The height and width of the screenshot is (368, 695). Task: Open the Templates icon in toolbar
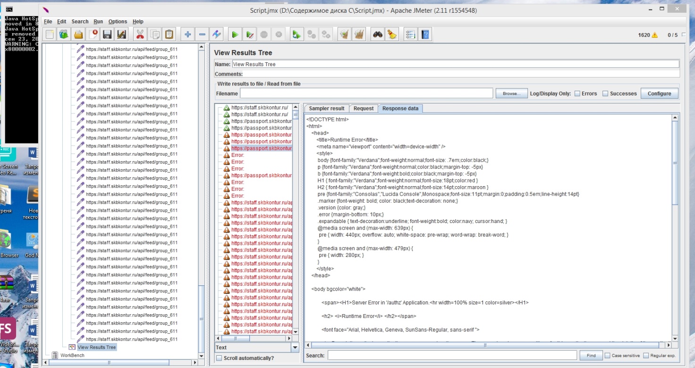(64, 34)
